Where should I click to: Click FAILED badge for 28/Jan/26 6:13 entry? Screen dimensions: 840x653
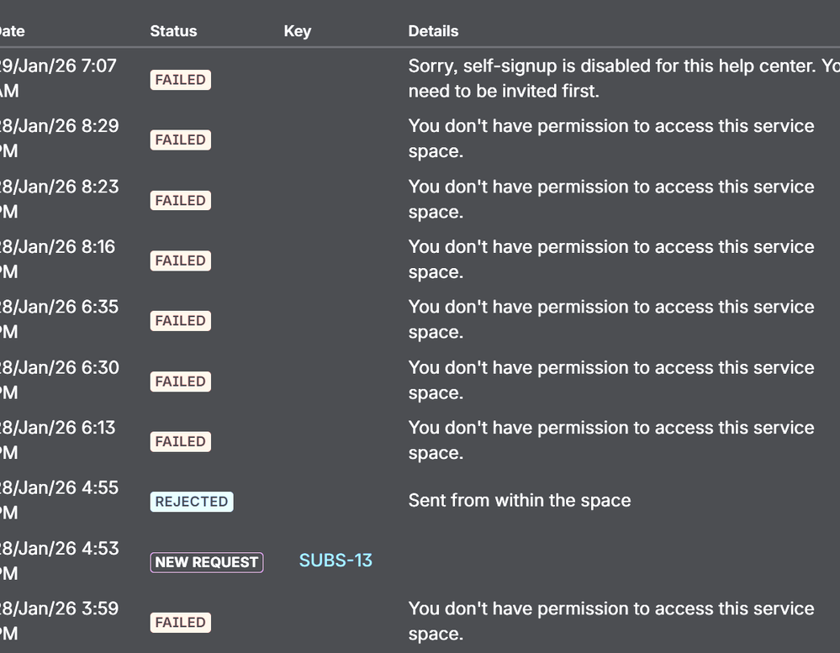180,441
